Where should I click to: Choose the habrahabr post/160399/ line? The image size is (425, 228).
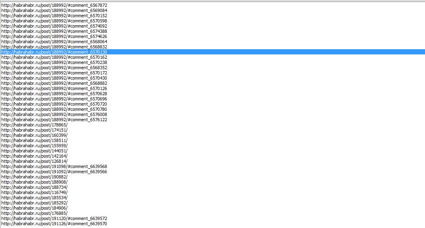(34, 135)
